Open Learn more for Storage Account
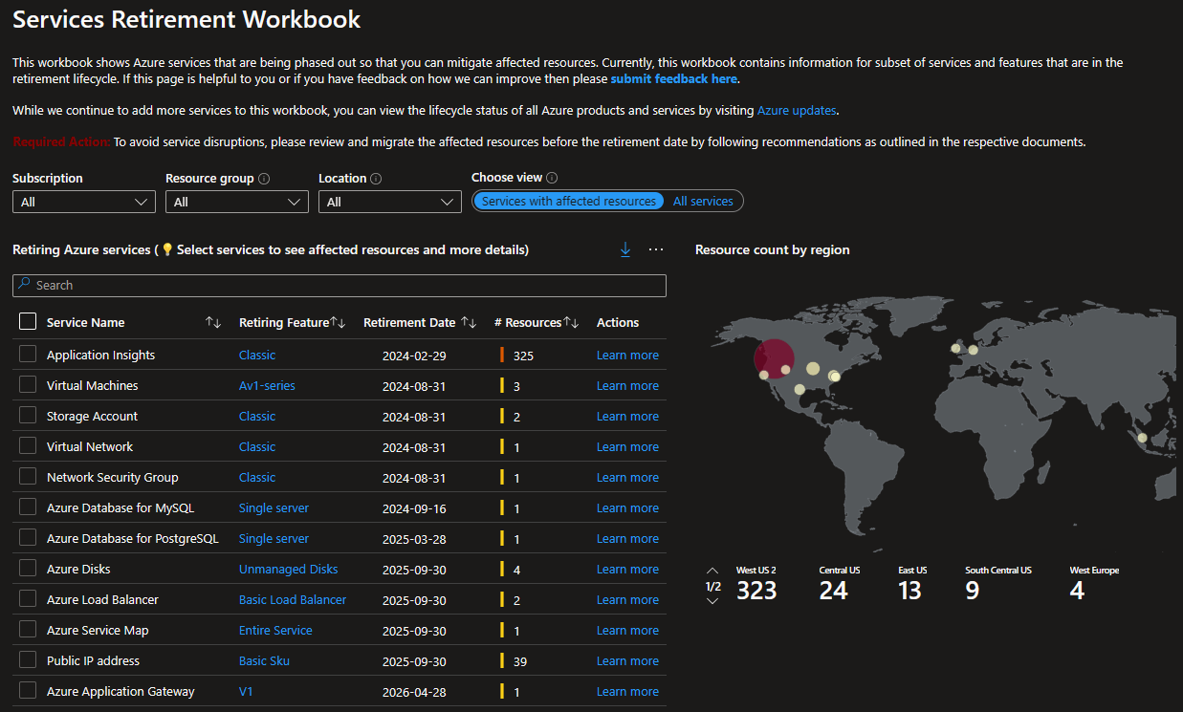This screenshot has height=712, width=1183. pos(627,417)
